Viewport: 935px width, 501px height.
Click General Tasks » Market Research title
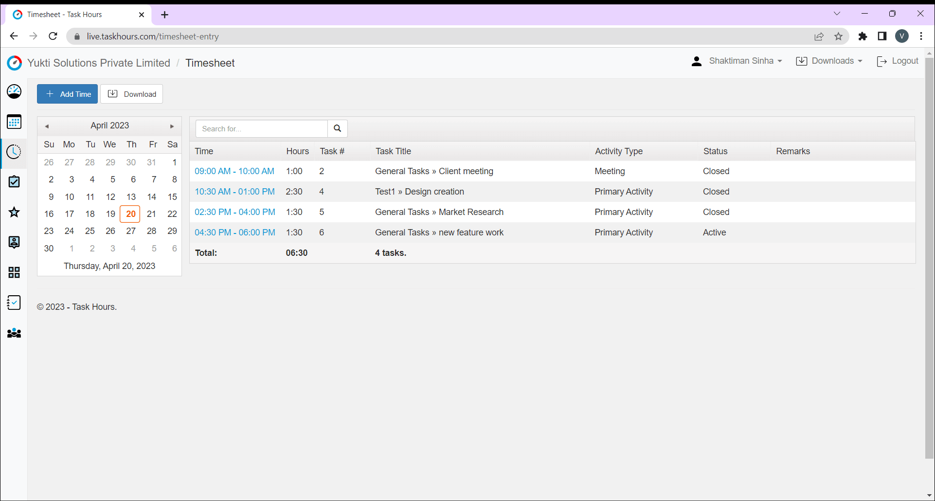coord(439,212)
